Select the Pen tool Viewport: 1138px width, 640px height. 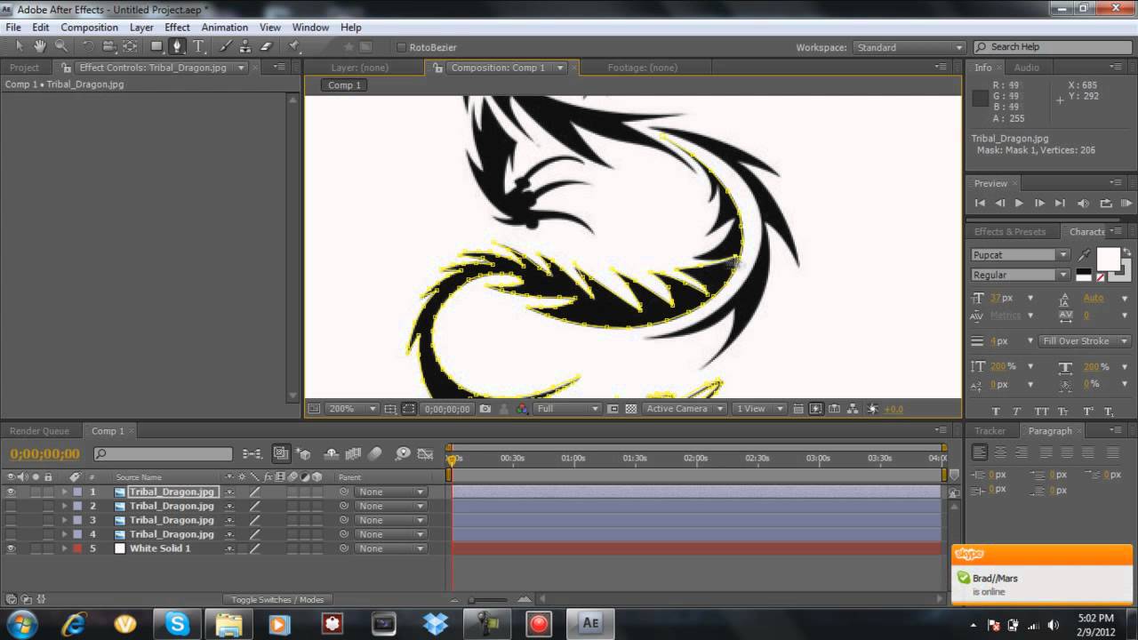click(x=177, y=46)
